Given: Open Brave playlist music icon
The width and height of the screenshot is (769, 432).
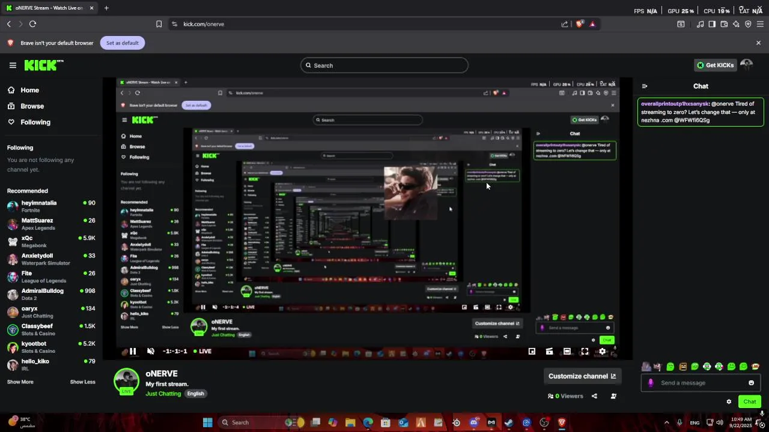Looking at the screenshot, I should pos(700,24).
